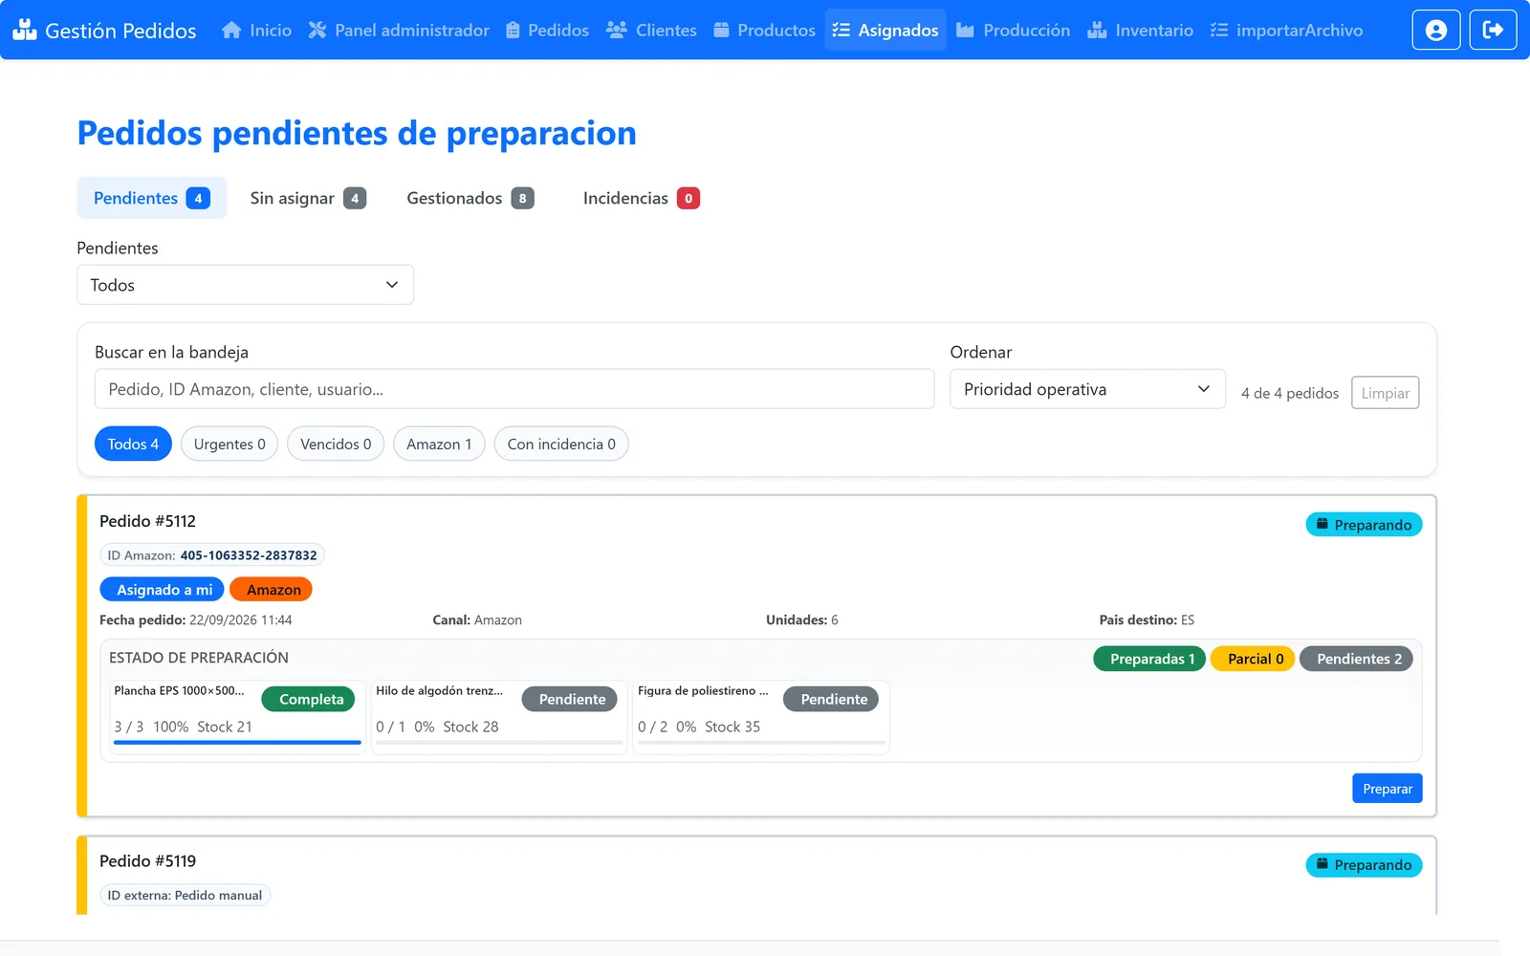Click the Producción factory icon

coord(966,30)
